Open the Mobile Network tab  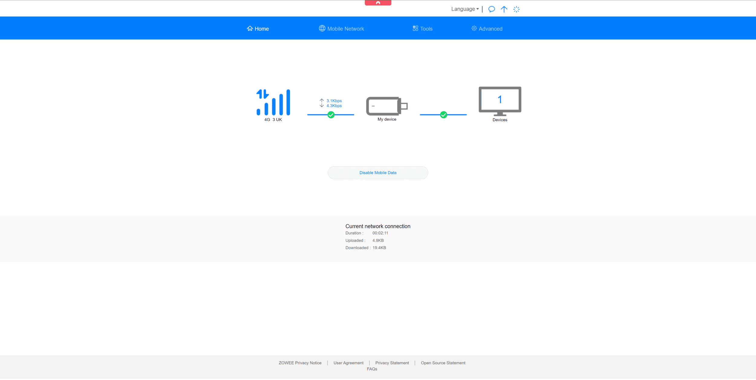coord(341,29)
